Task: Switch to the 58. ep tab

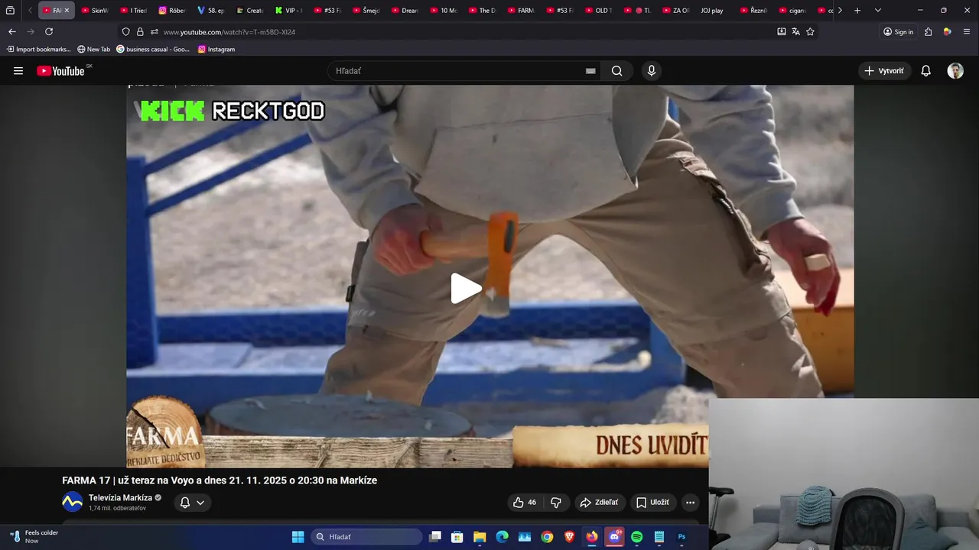Action: [x=210, y=11]
